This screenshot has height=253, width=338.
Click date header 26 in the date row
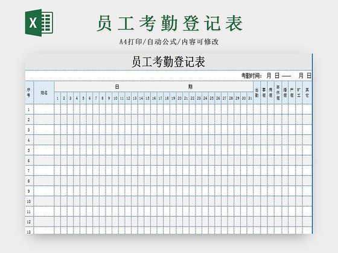coord(218,98)
